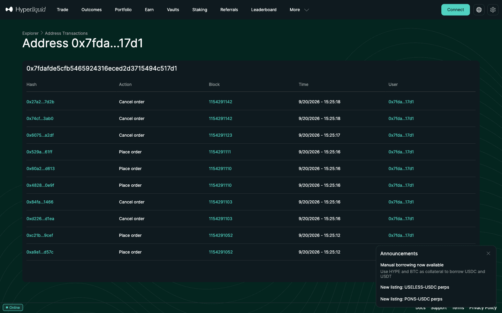Open the PONS-USDC perps listing announcement
This screenshot has height=313, width=502.
[x=411, y=299]
